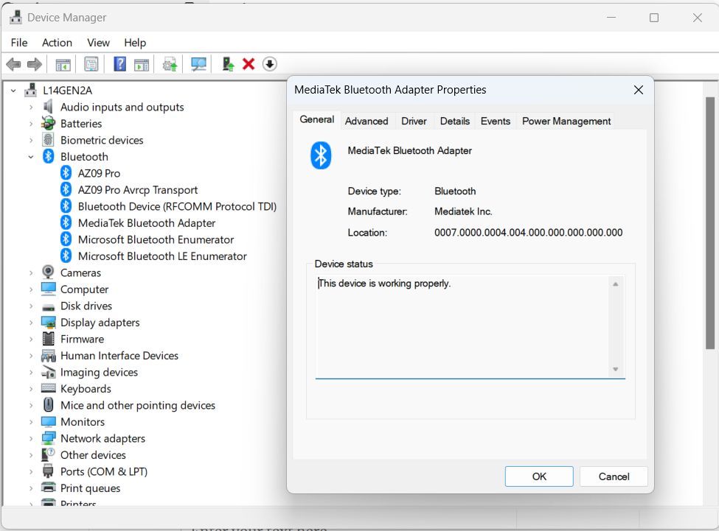Click the Forward arrow toolbar icon

pos(35,64)
